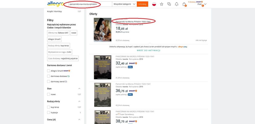Open the messages chat icon
Screen dimensions: 255x124
click(169, 4)
